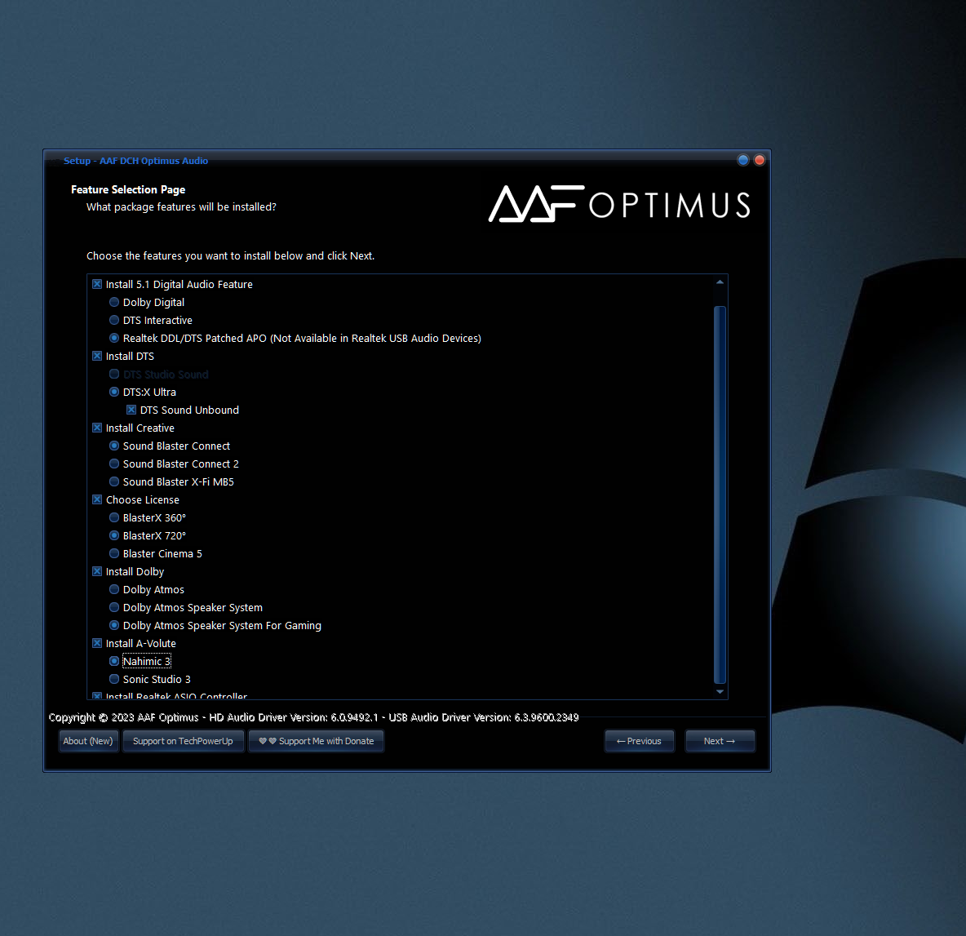
Task: Click the About (New) button
Action: tap(88, 741)
